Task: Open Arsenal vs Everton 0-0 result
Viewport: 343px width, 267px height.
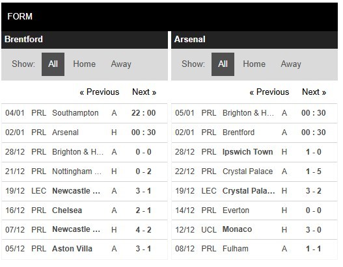Action: coord(254,210)
